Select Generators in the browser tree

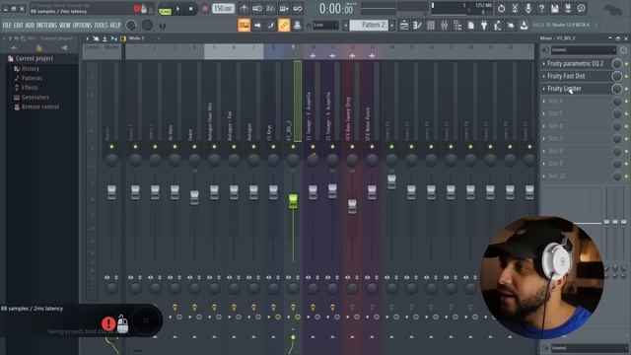pyautogui.click(x=35, y=98)
